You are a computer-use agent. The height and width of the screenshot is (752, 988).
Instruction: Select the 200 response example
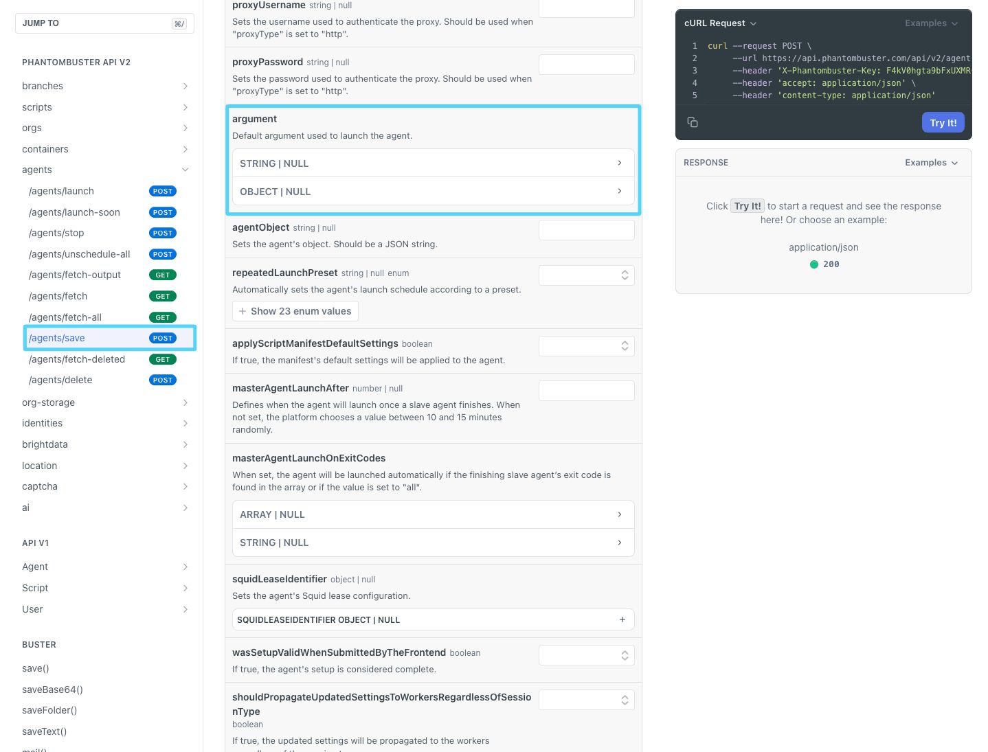pos(824,264)
